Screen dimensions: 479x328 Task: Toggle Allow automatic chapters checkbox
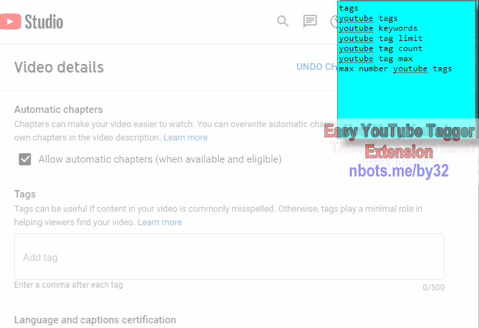pos(25,159)
